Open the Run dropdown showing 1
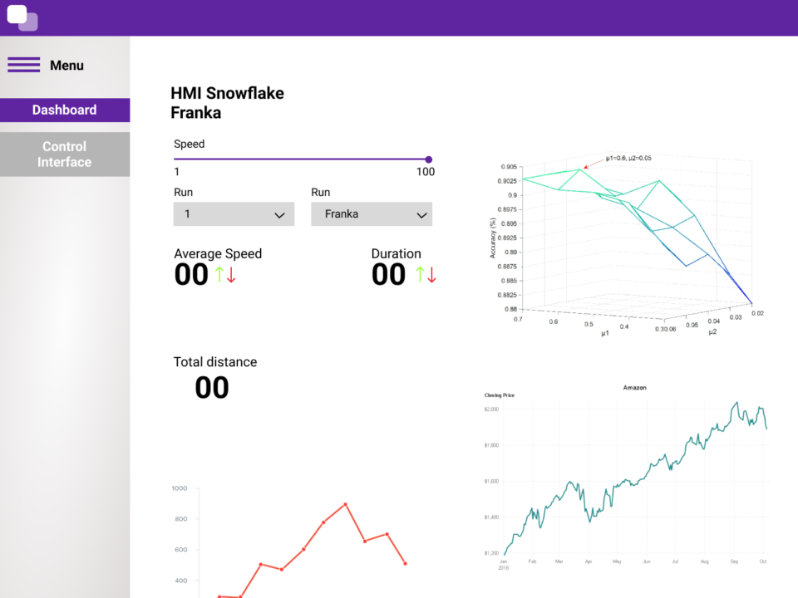Viewport: 798px width, 598px height. (234, 214)
